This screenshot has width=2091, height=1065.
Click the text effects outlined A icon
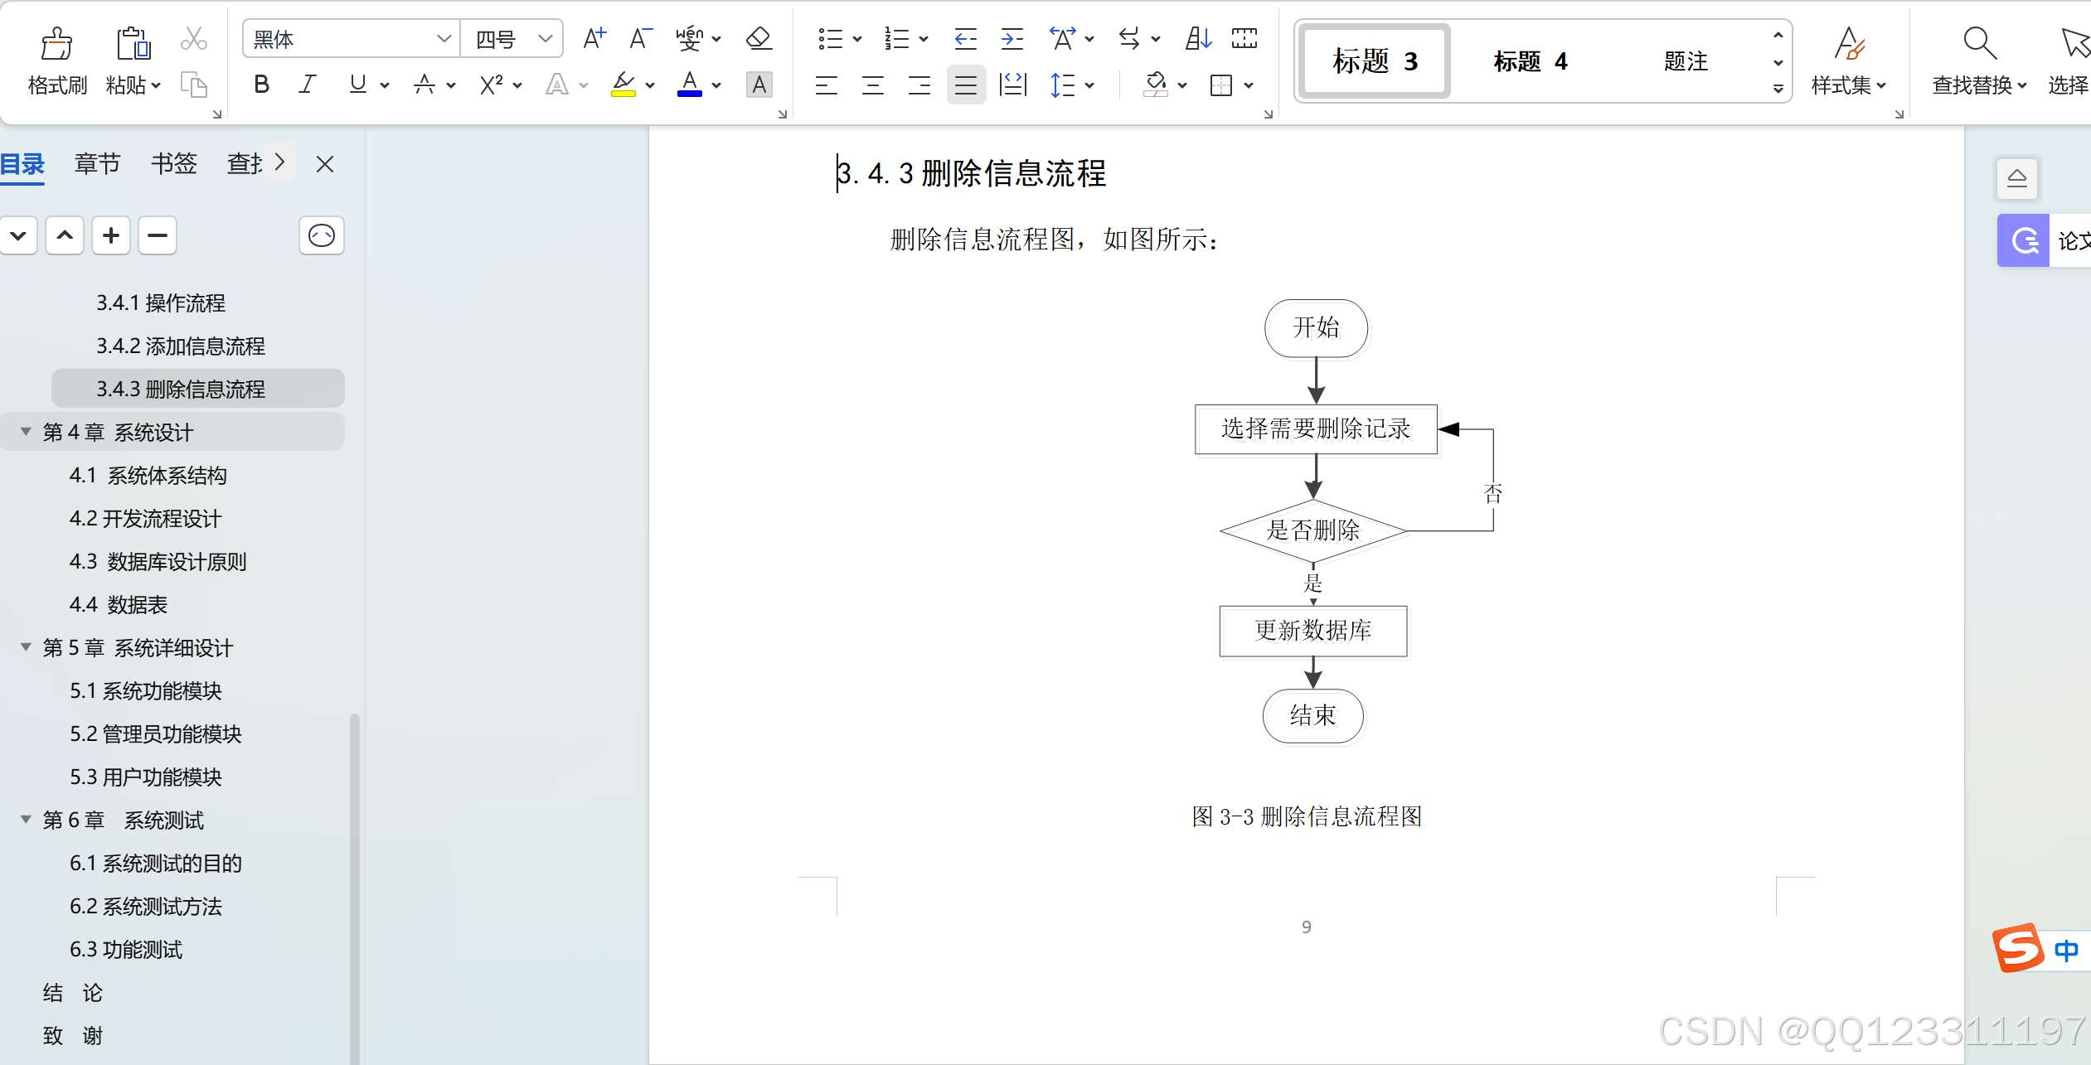coord(557,85)
